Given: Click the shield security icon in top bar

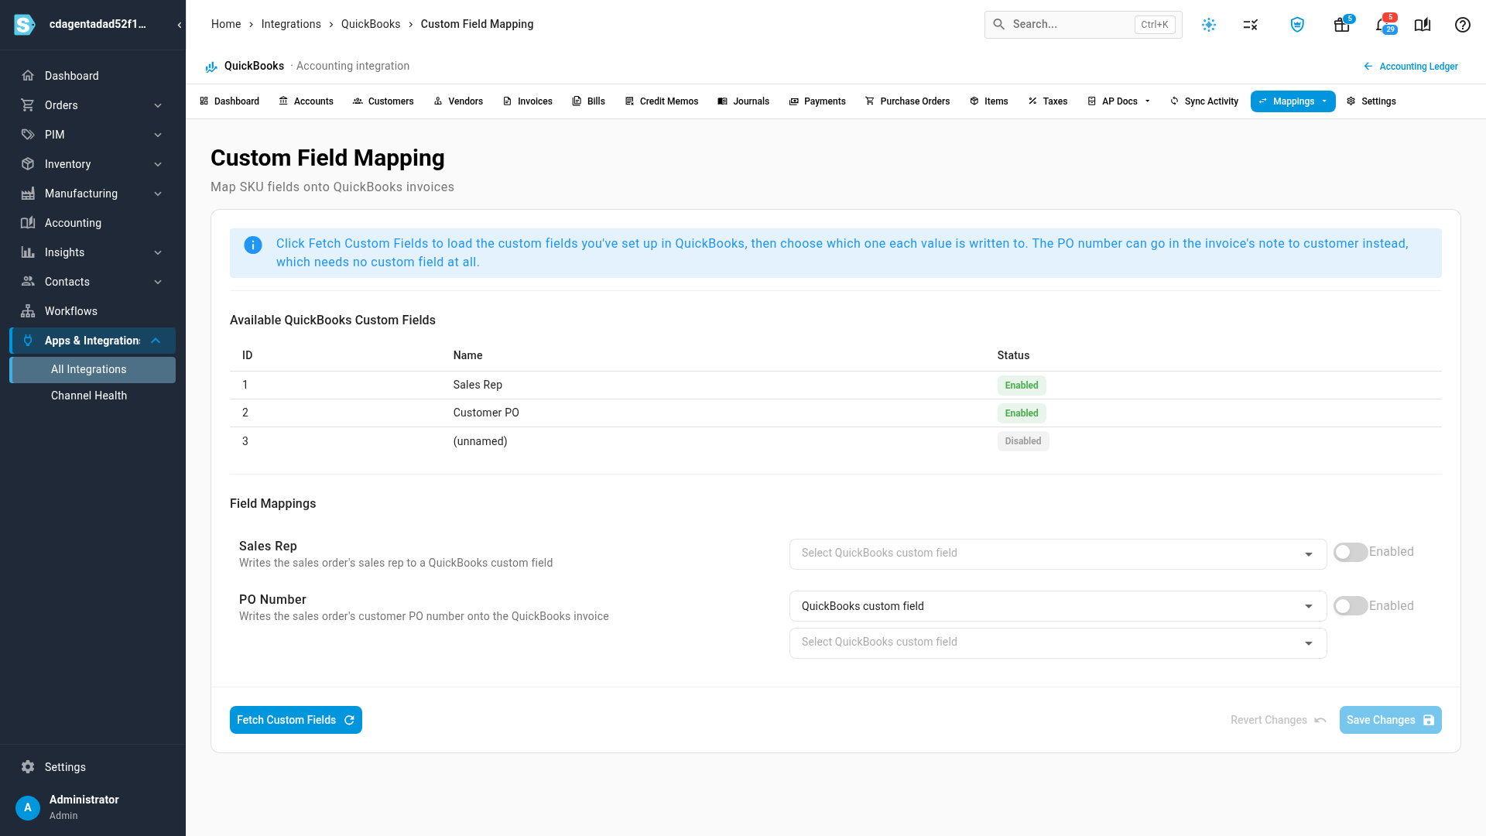Looking at the screenshot, I should [x=1297, y=25].
